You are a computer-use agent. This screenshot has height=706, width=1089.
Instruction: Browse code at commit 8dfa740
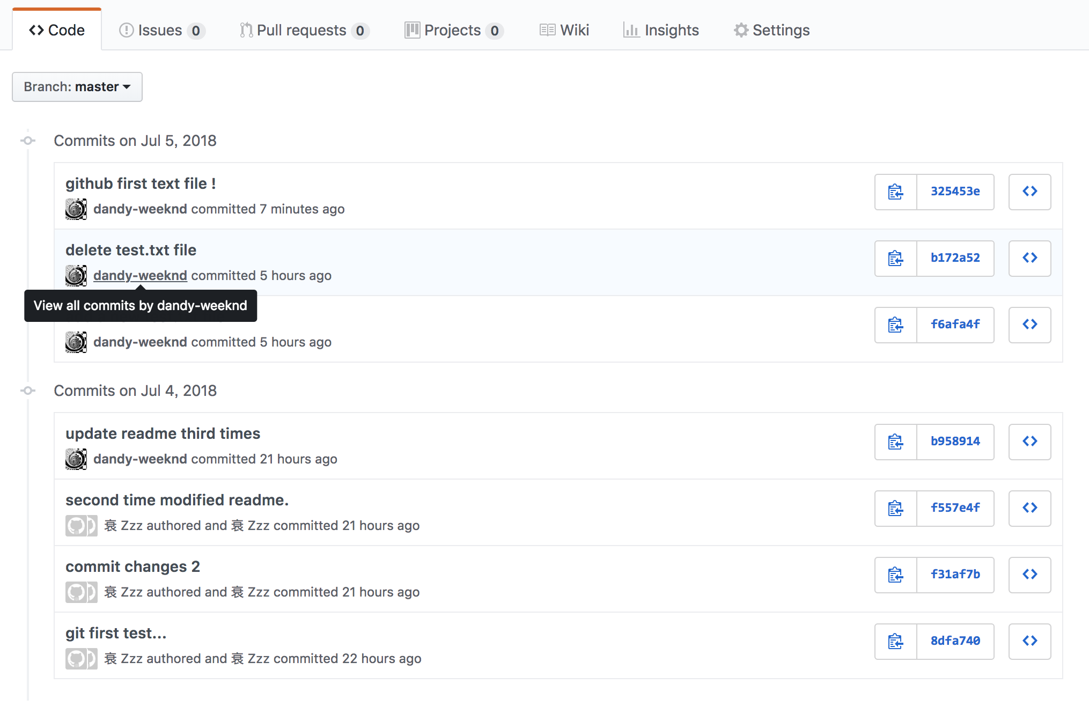tap(1029, 641)
